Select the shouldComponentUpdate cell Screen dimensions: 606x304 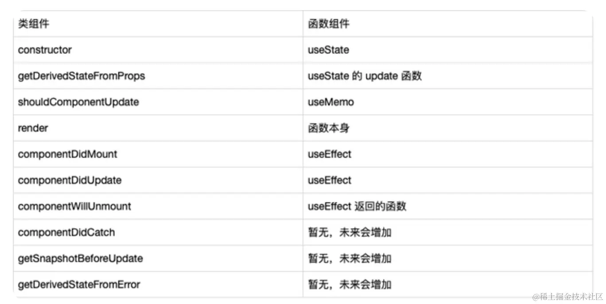(78, 102)
